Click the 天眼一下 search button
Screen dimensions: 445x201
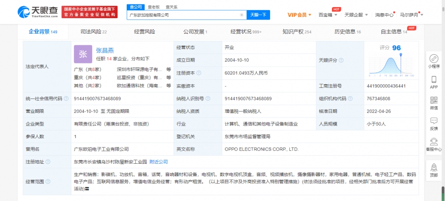pyautogui.click(x=258, y=15)
